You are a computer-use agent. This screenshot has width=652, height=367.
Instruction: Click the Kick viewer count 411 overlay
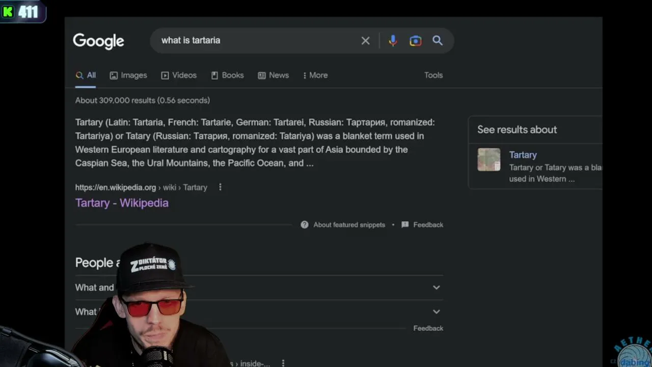(x=23, y=11)
